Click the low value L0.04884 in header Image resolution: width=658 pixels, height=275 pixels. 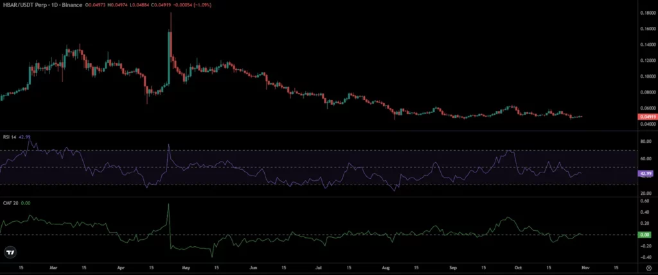coord(139,5)
